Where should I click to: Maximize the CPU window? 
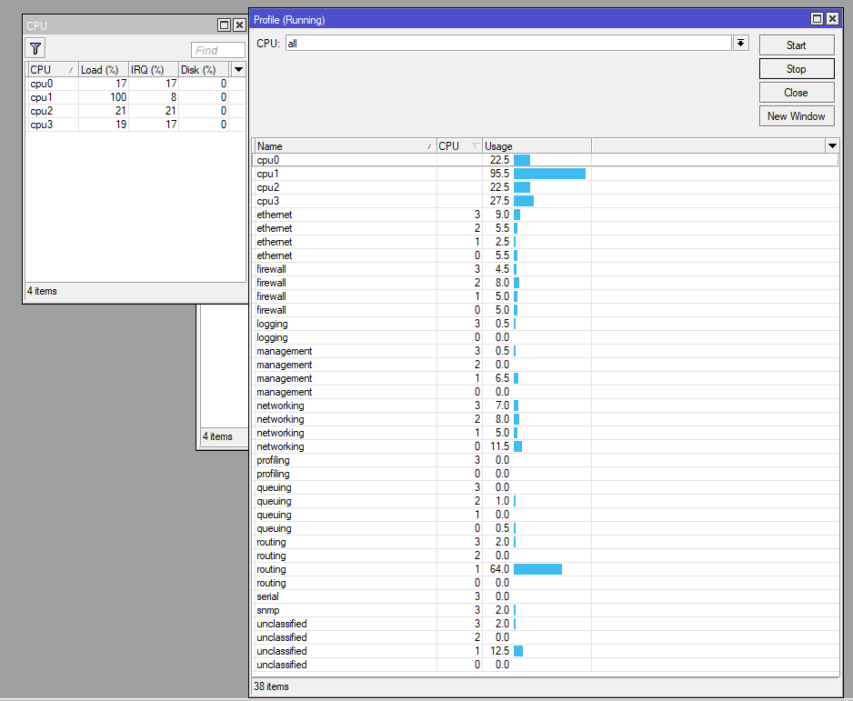(x=224, y=25)
